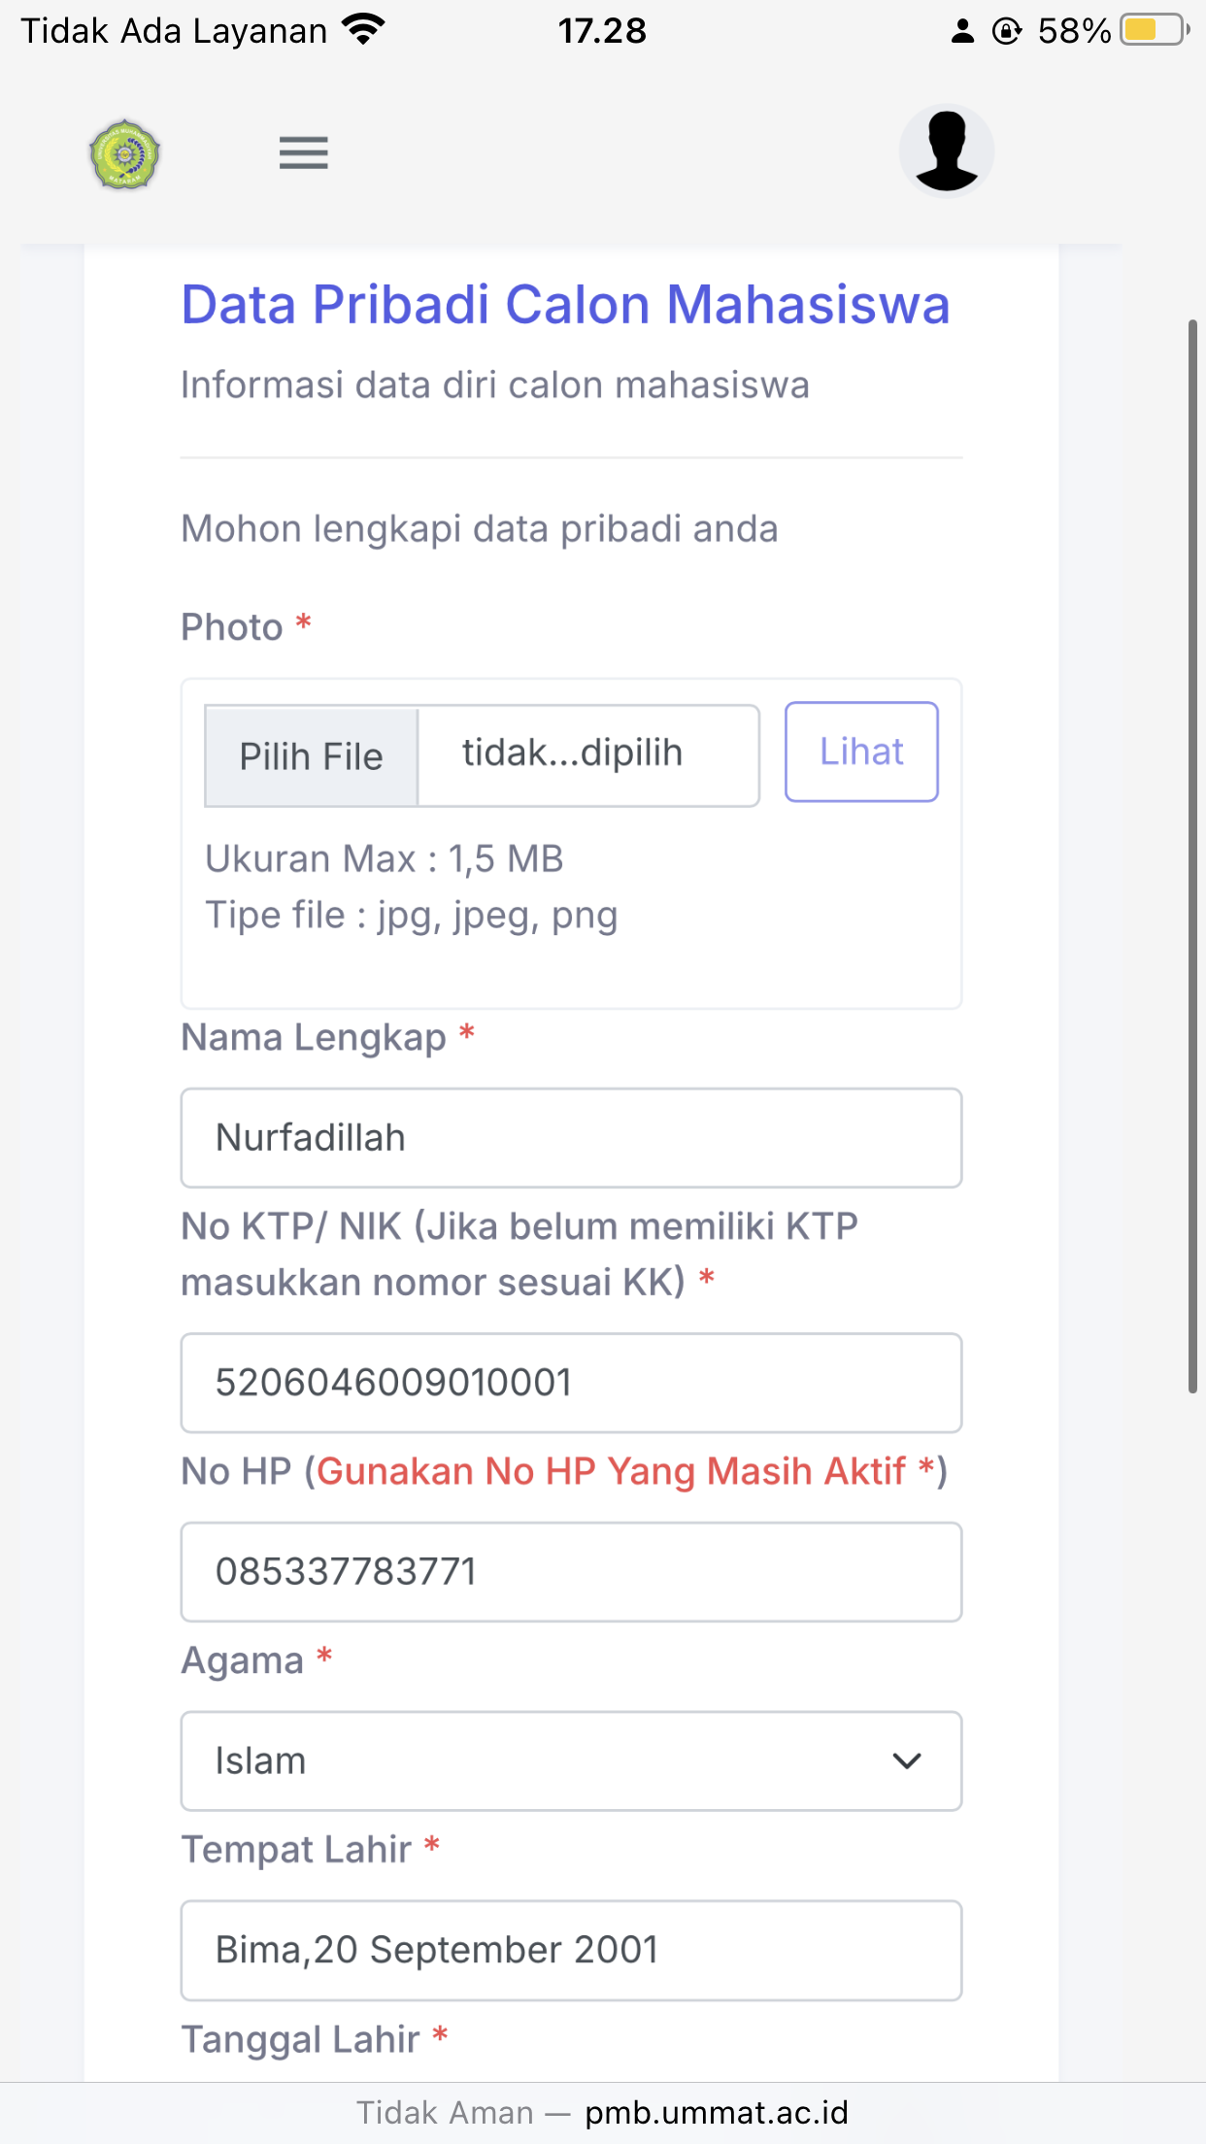This screenshot has height=2144, width=1206.
Task: Tap the battery indicator icon
Action: (1154, 30)
